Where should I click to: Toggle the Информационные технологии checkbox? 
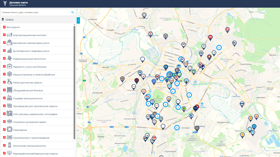[4, 59]
